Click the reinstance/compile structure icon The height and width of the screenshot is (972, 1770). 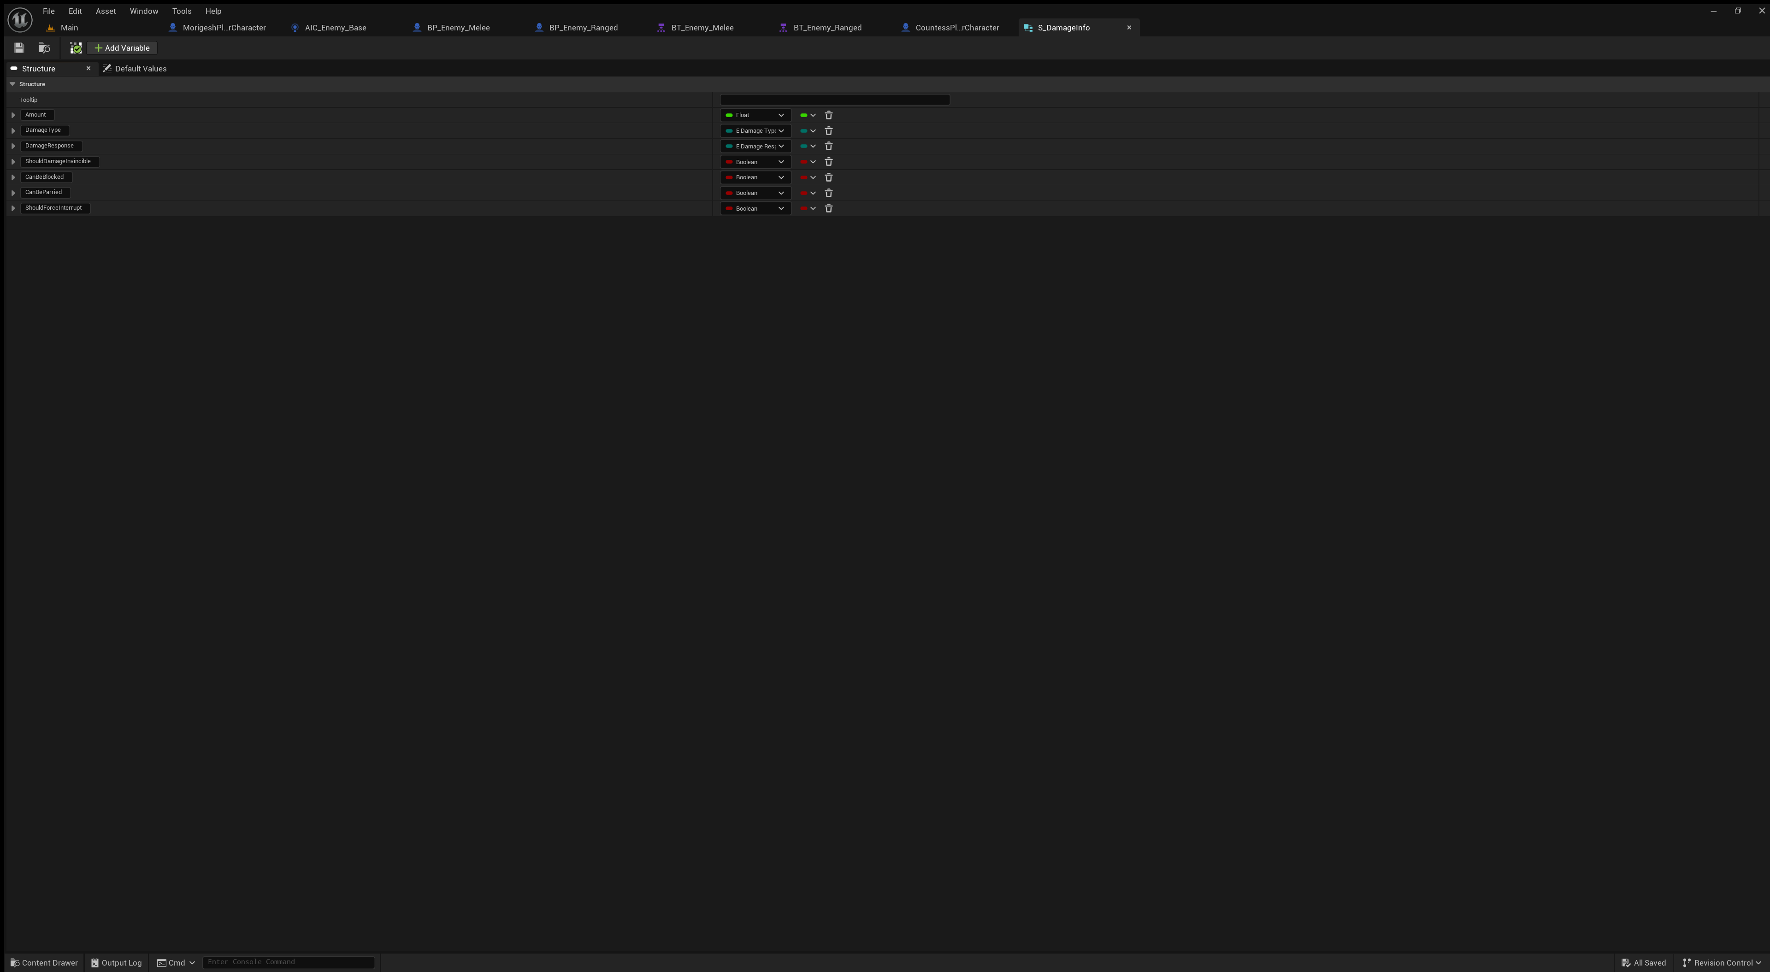pyautogui.click(x=76, y=48)
